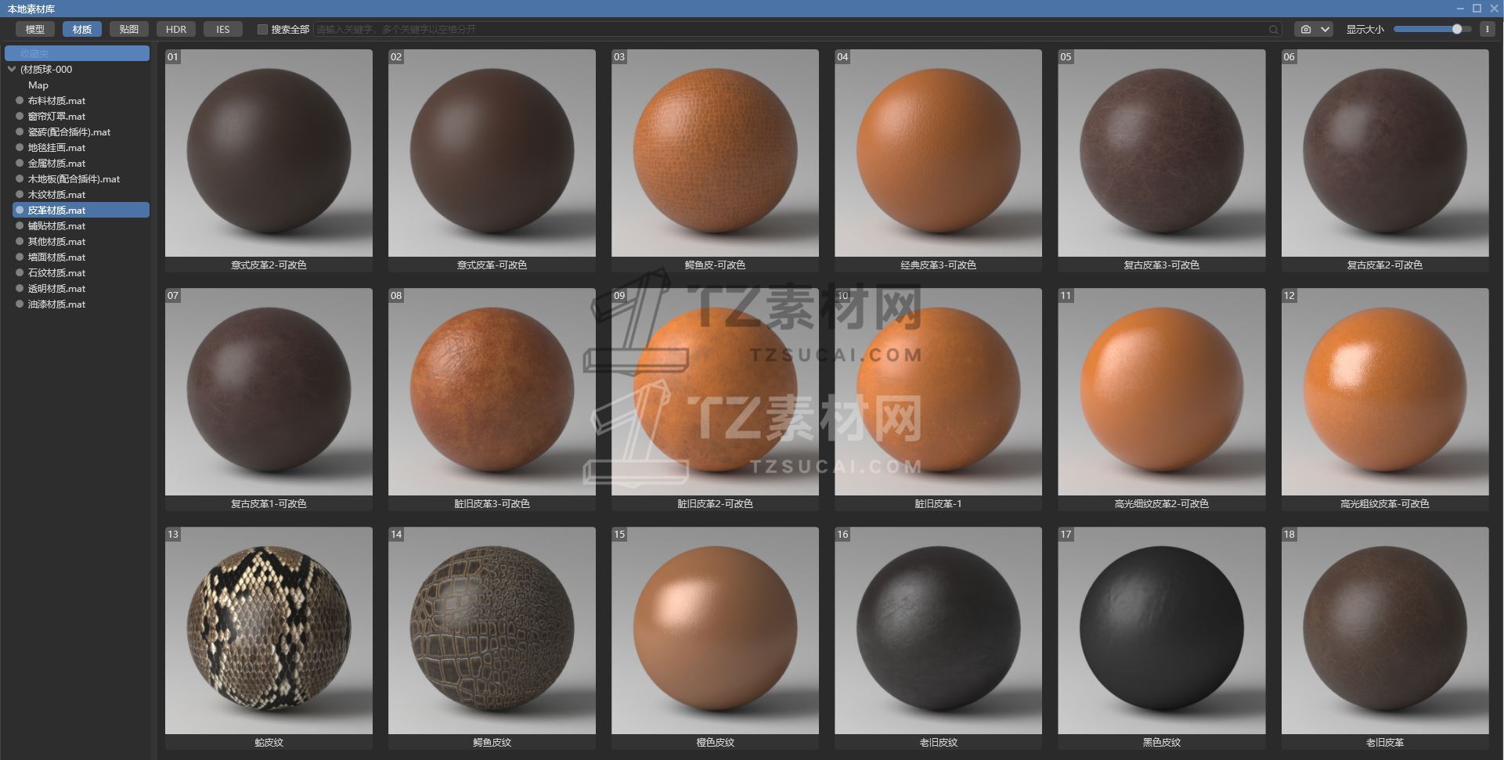Screen dimensions: 1504x760
Task: Select the 材质 tab
Action: tap(82, 29)
